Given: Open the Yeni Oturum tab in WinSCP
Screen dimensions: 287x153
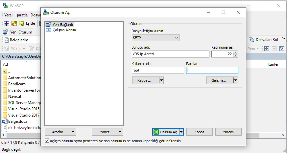Looking at the screenshot, I should click(x=18, y=32).
